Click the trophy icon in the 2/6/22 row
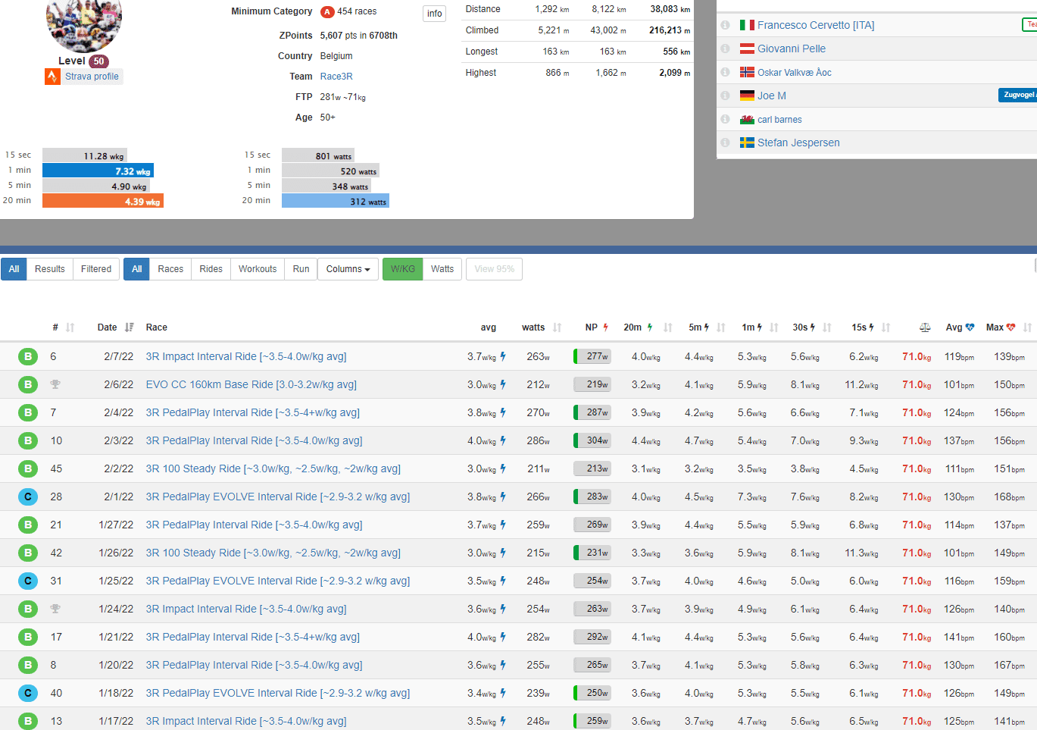The height and width of the screenshot is (730, 1037). pos(55,384)
